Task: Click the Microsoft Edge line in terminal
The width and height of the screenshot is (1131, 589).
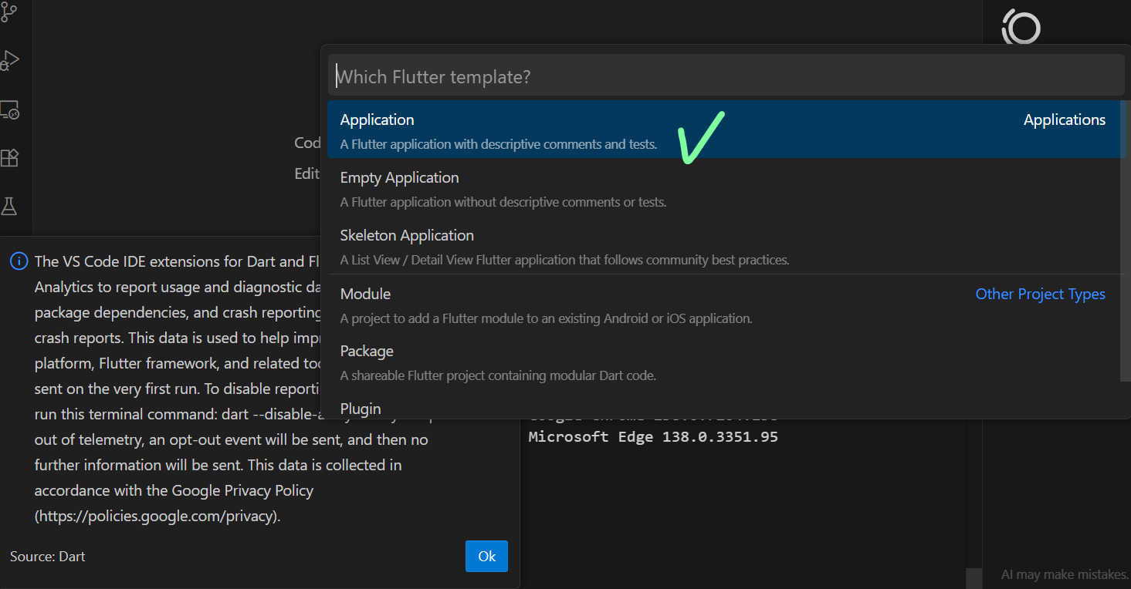Action: (x=652, y=437)
